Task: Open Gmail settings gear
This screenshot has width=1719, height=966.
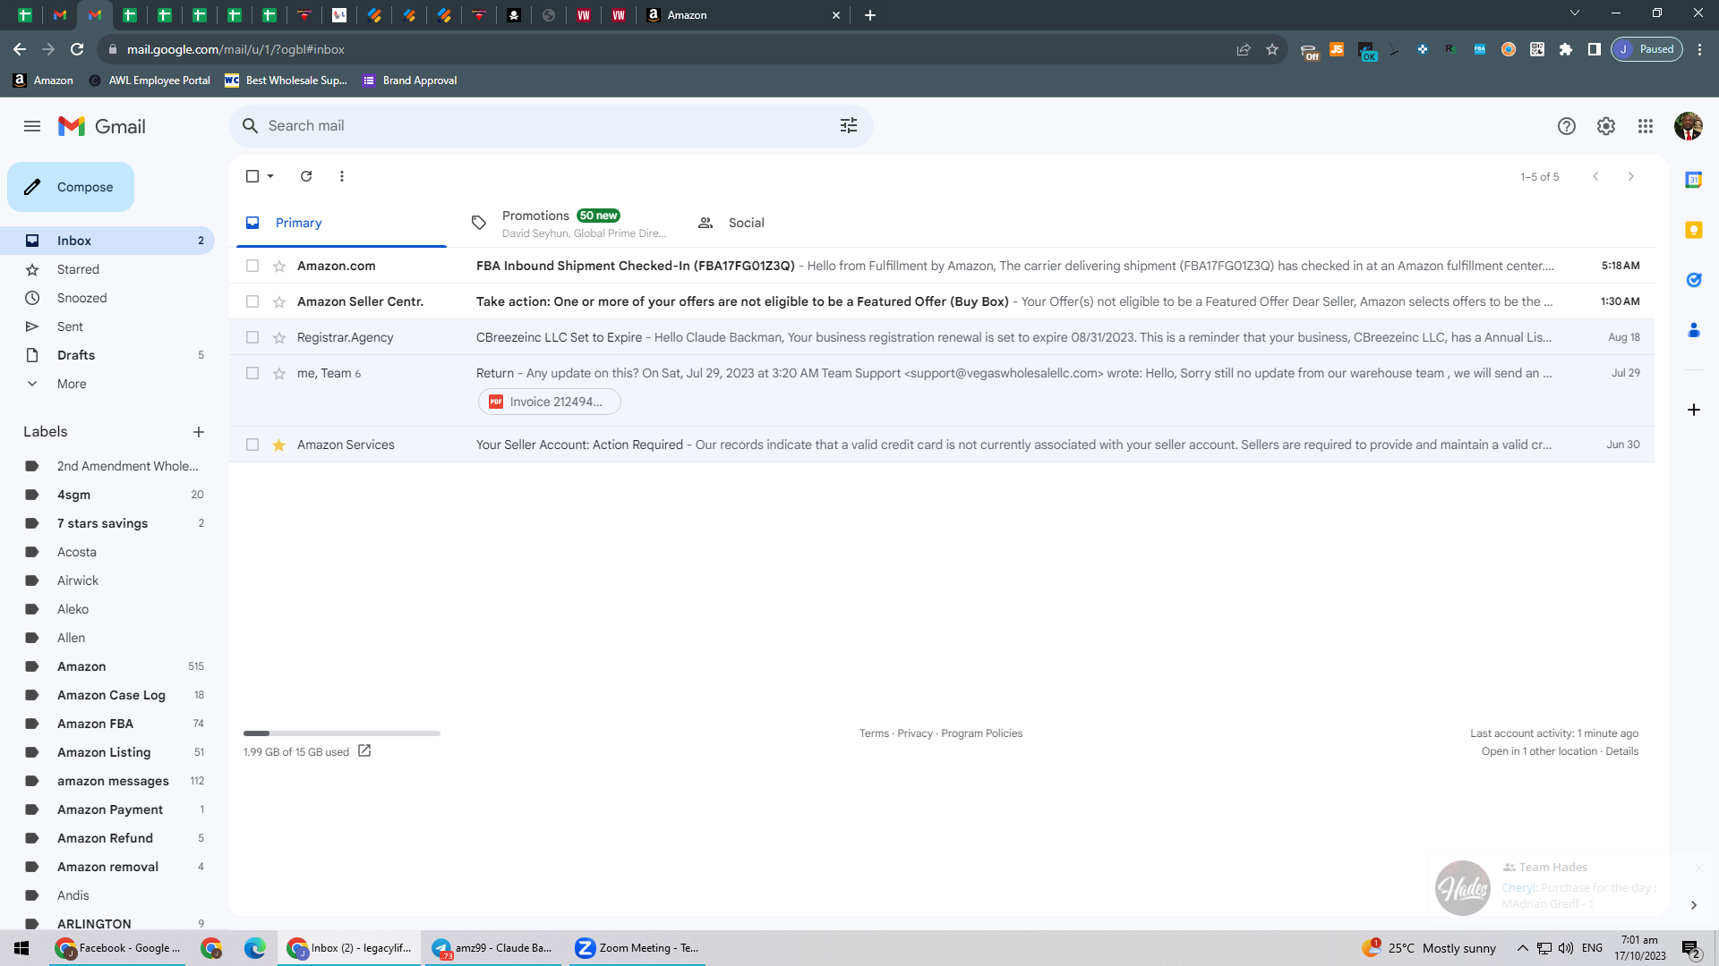Action: point(1606,126)
